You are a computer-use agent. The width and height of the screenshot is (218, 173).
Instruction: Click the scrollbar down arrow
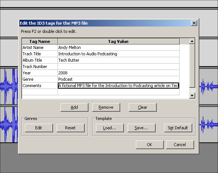pyautogui.click(x=192, y=96)
